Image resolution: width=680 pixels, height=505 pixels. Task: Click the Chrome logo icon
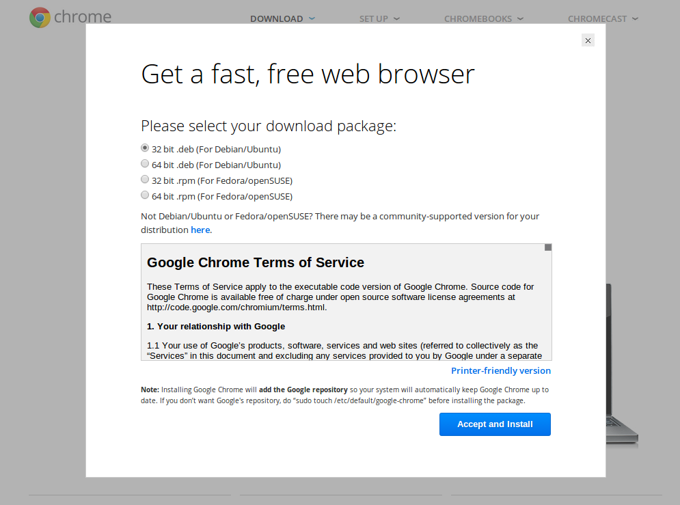pos(40,17)
